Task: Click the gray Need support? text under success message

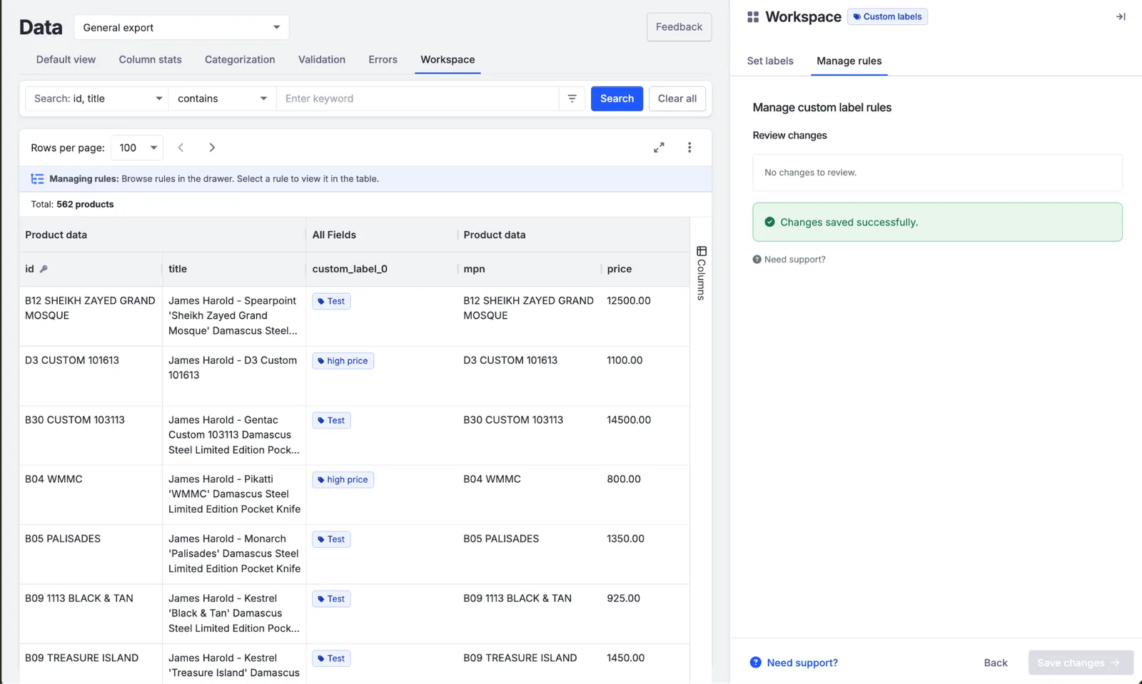Action: [794, 260]
